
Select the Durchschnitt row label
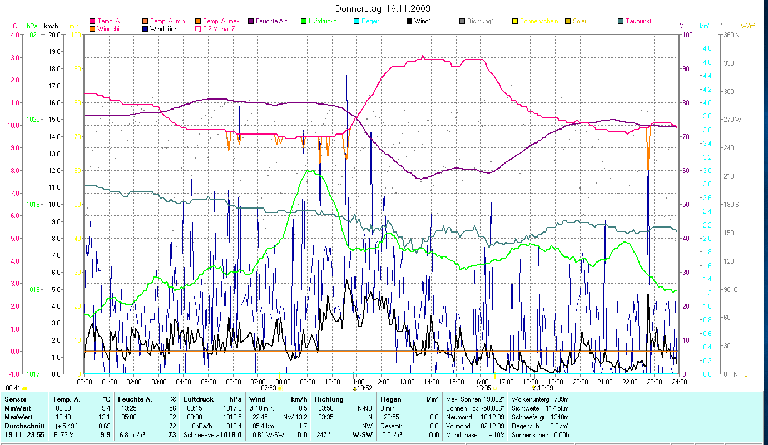click(24, 426)
